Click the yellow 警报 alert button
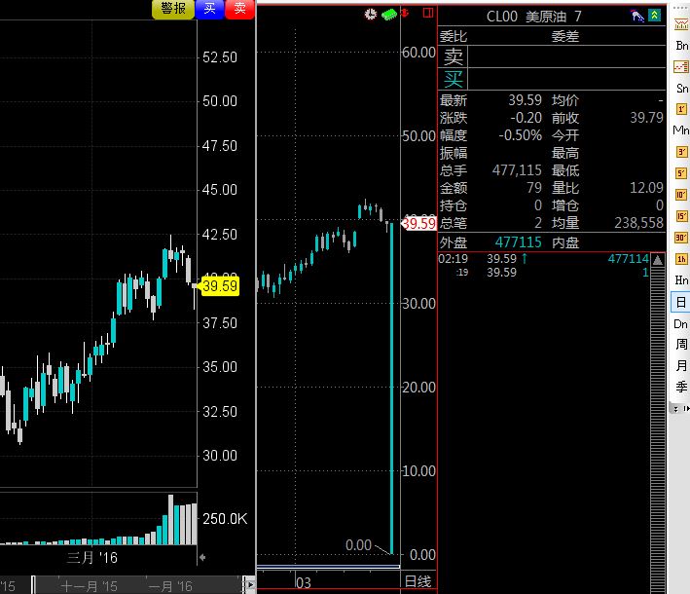690x594 pixels. click(173, 9)
